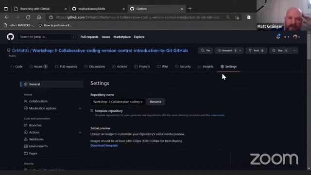The width and height of the screenshot is (311, 175).
Task: Click the zoom magnifier icon in address bar
Action: point(228,17)
